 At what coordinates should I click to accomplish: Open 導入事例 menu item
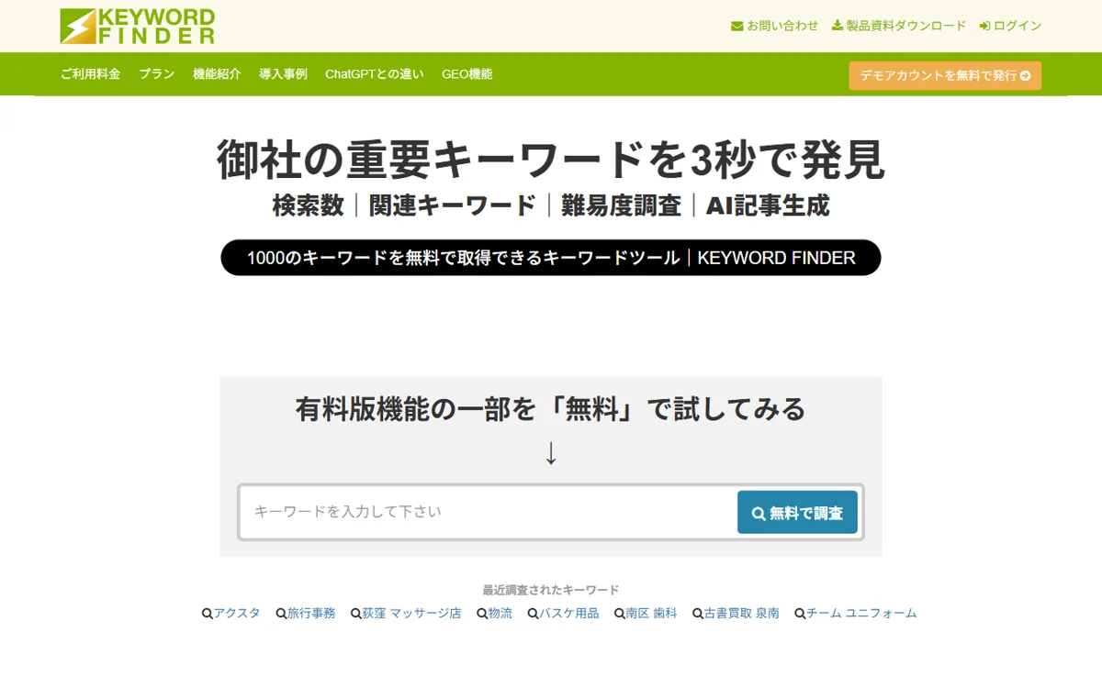(283, 74)
